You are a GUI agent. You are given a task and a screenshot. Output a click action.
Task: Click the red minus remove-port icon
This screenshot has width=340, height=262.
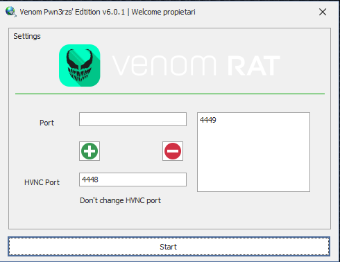[173, 151]
